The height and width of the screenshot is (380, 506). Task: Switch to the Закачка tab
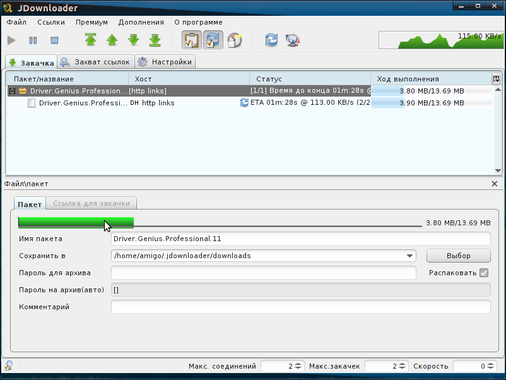coord(32,62)
